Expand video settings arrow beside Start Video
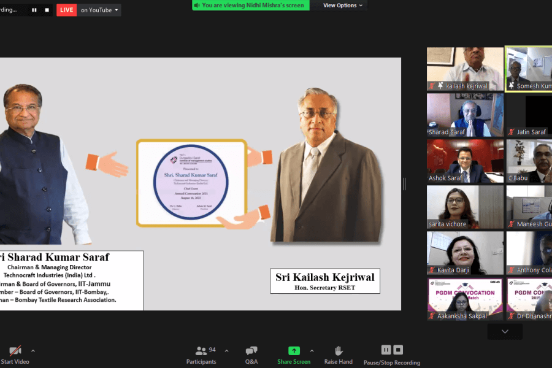The image size is (552, 368). [33, 351]
